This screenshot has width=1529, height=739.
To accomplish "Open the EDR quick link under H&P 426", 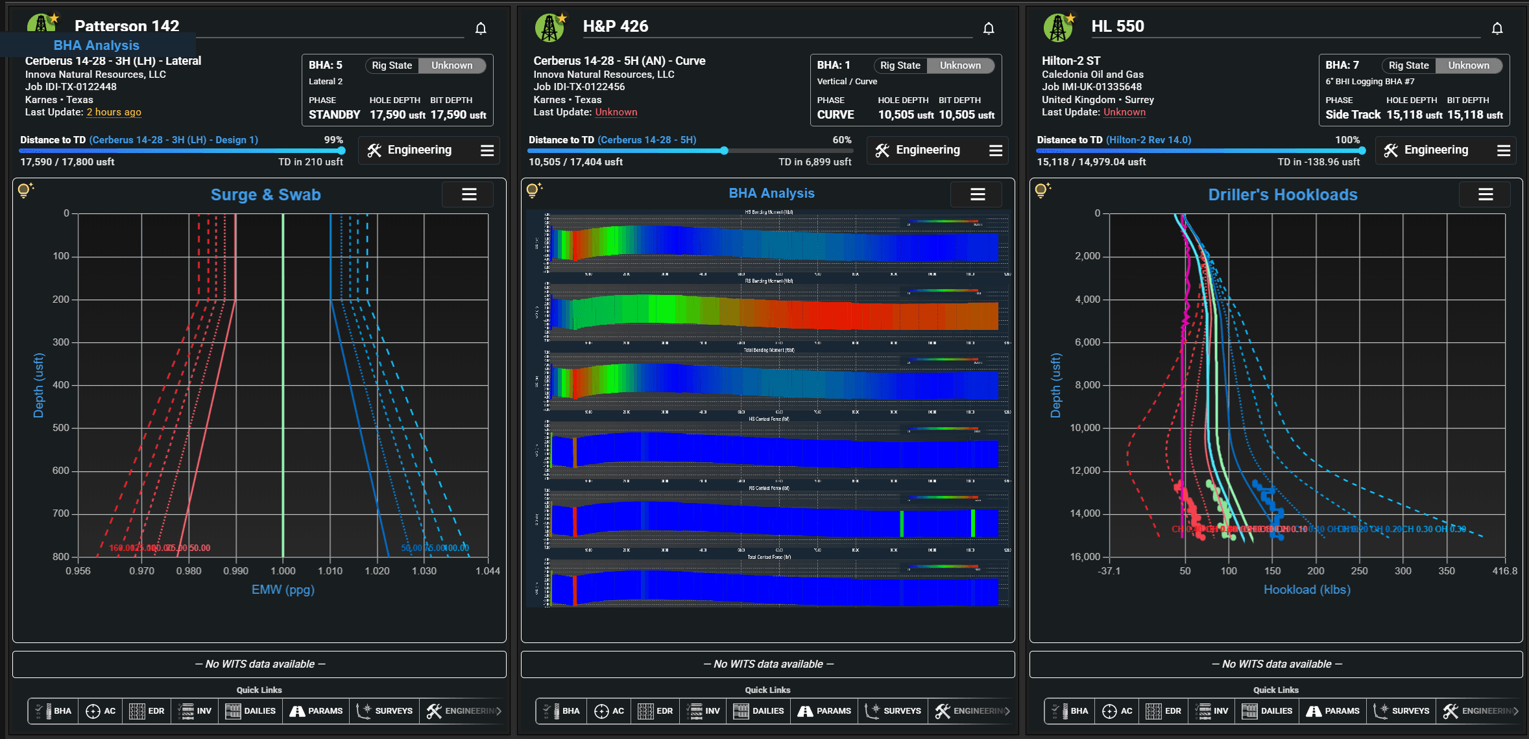I will tap(656, 711).
